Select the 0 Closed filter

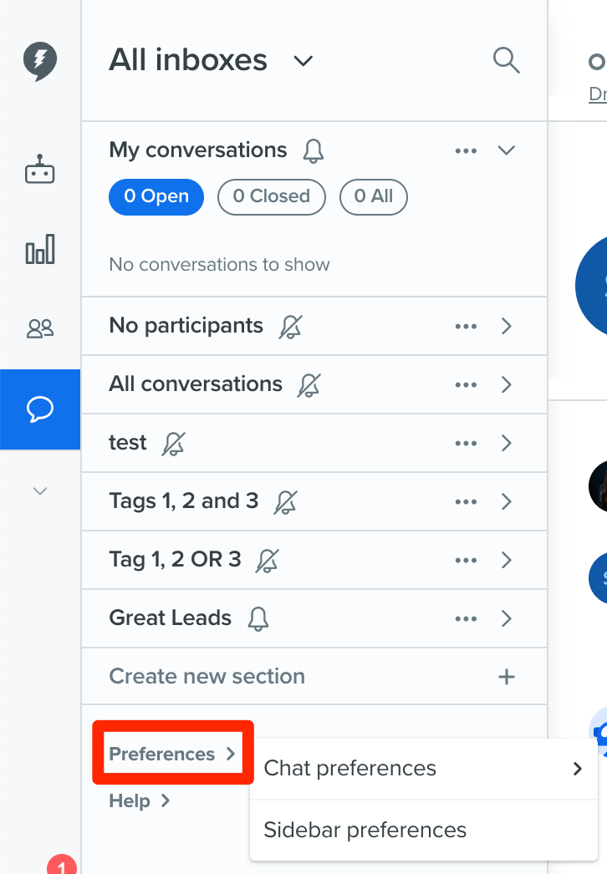coord(271,196)
